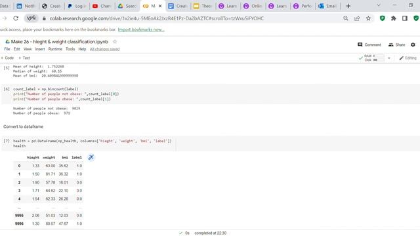
Task: Open the Editing mode menu
Action: (408, 58)
